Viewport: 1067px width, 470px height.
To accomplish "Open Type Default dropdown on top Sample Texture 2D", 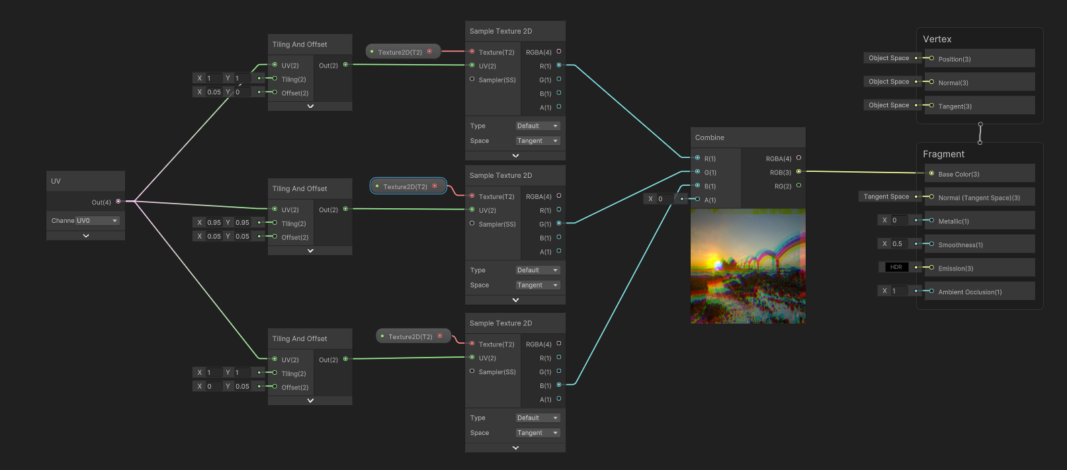I will (x=538, y=126).
